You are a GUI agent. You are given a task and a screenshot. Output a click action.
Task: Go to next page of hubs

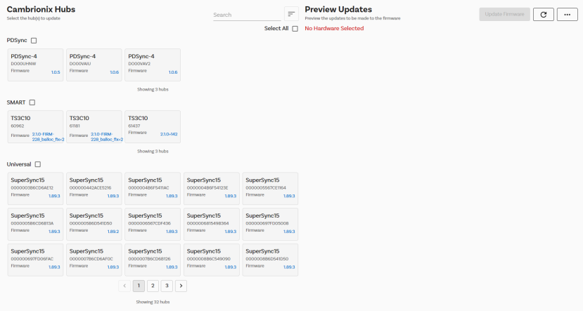(x=181, y=286)
